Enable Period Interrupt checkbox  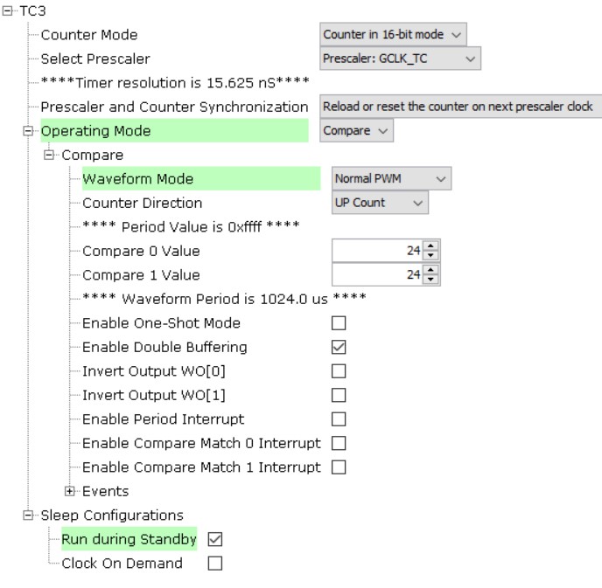339,419
